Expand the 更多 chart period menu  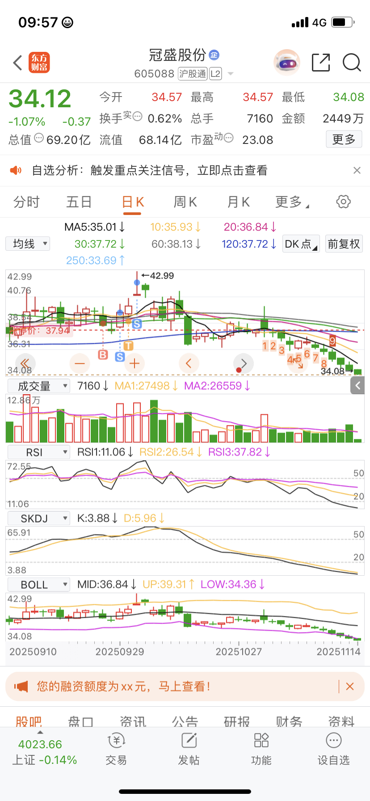point(292,202)
